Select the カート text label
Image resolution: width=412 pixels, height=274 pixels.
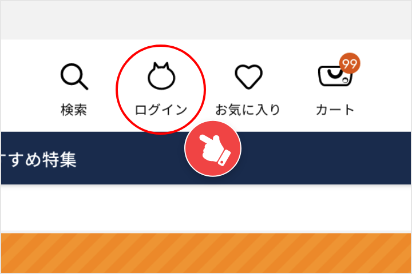click(335, 110)
